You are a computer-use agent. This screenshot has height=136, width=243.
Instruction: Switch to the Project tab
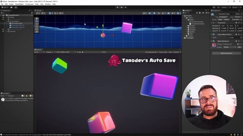tap(186, 11)
